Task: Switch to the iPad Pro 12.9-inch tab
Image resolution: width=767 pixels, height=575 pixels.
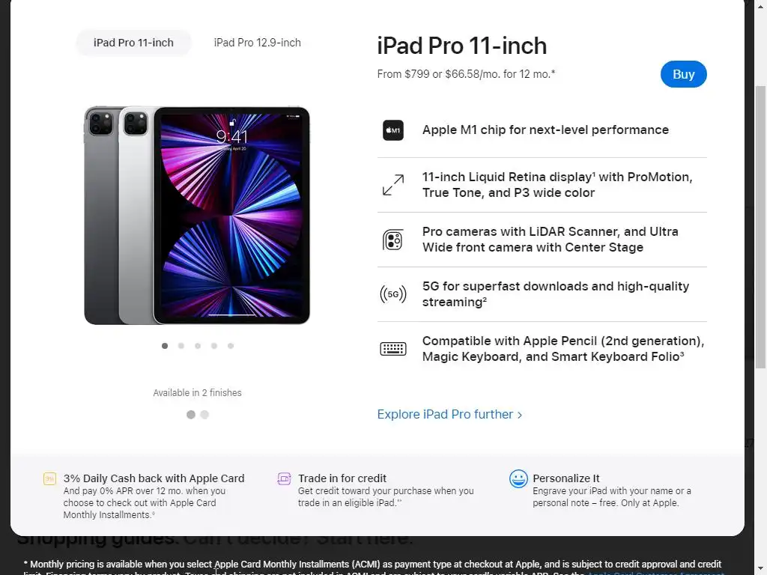Action: tap(258, 43)
